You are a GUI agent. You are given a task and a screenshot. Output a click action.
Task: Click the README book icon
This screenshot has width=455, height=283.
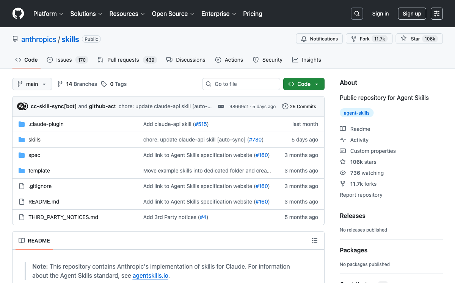click(22, 240)
